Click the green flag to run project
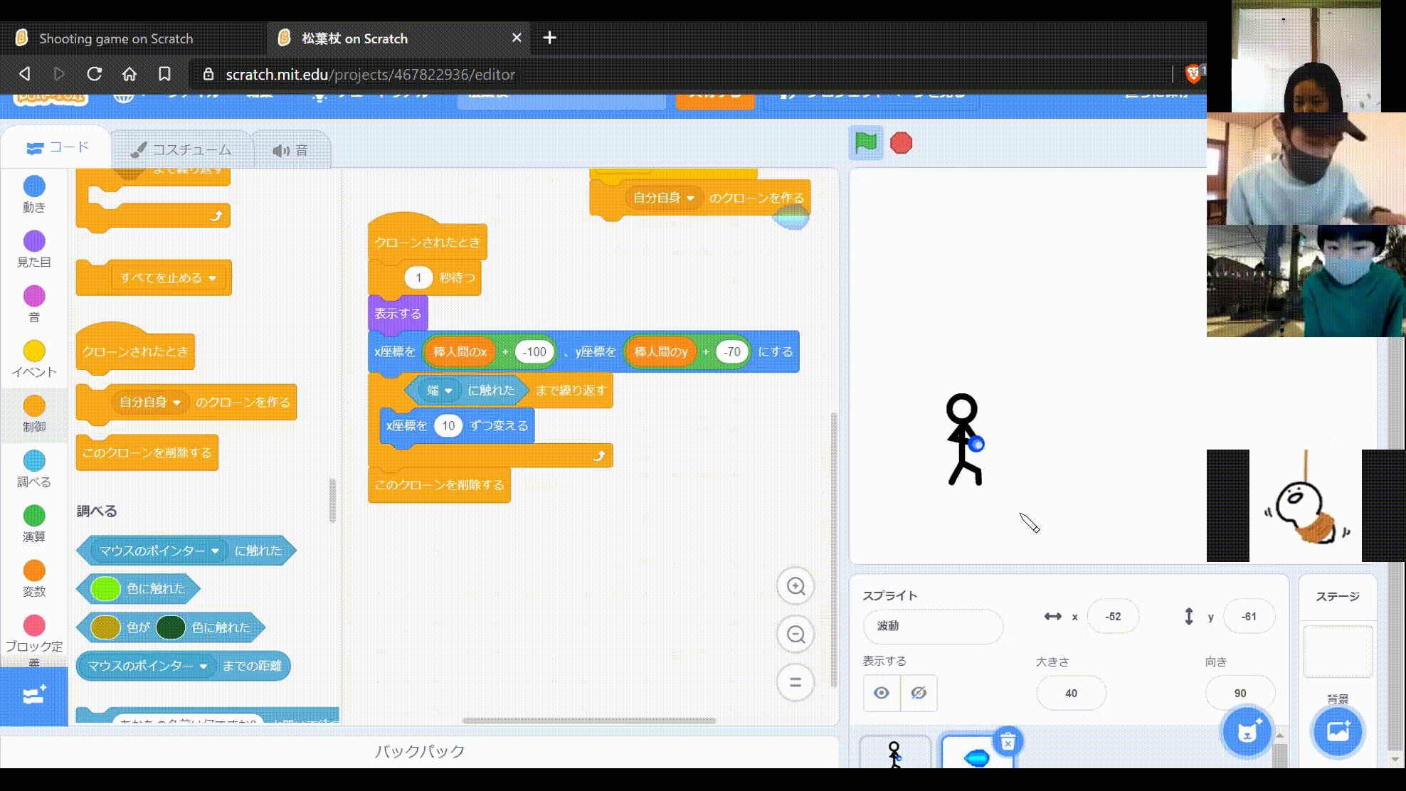This screenshot has width=1406, height=791. 865,143
